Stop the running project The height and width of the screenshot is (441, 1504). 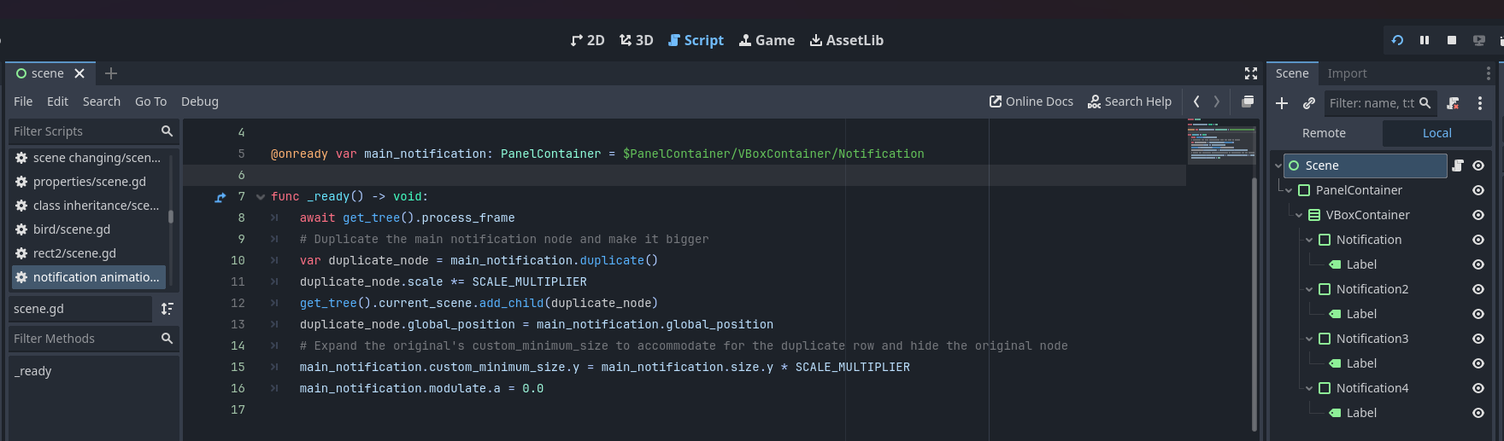1451,40
